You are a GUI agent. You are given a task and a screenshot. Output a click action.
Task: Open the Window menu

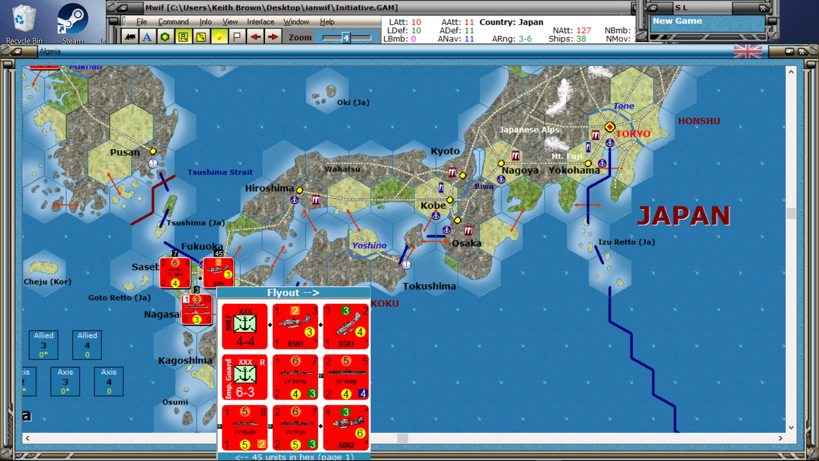tap(296, 22)
